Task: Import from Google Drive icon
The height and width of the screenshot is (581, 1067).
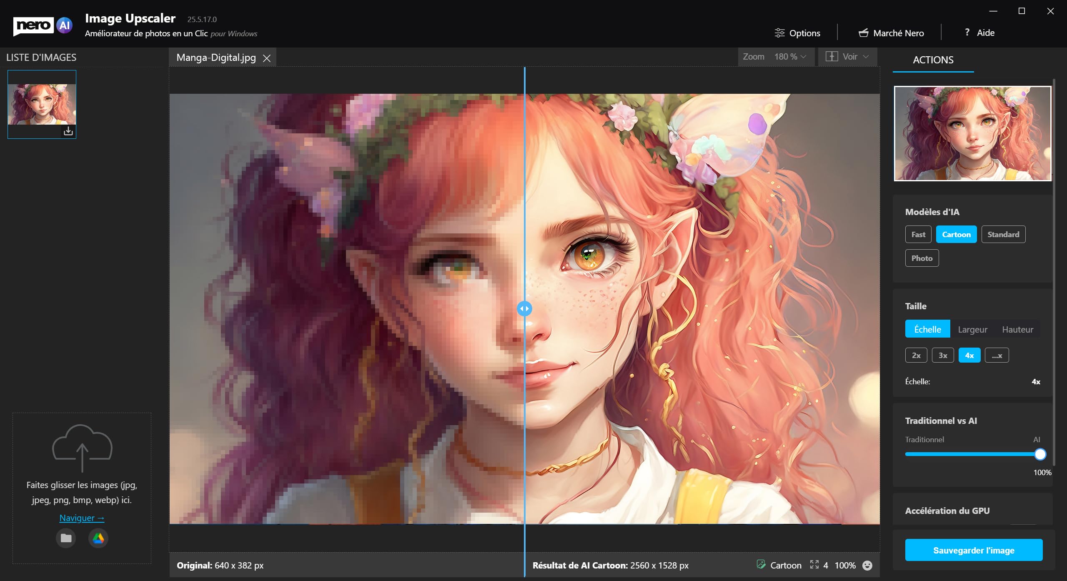Action: click(x=98, y=538)
